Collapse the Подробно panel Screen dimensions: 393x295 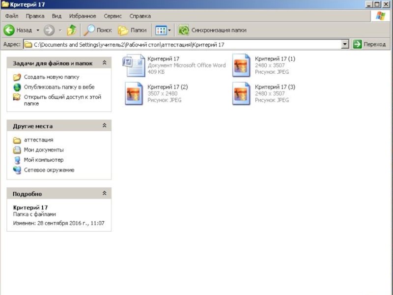[105, 193]
